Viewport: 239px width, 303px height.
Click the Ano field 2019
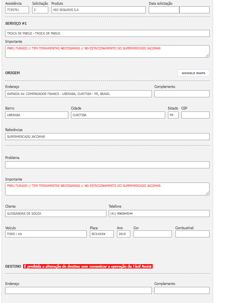(x=124, y=234)
